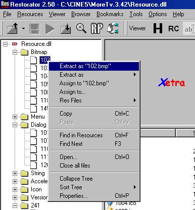
Task: Open the Viewer menu
Action: click(57, 14)
